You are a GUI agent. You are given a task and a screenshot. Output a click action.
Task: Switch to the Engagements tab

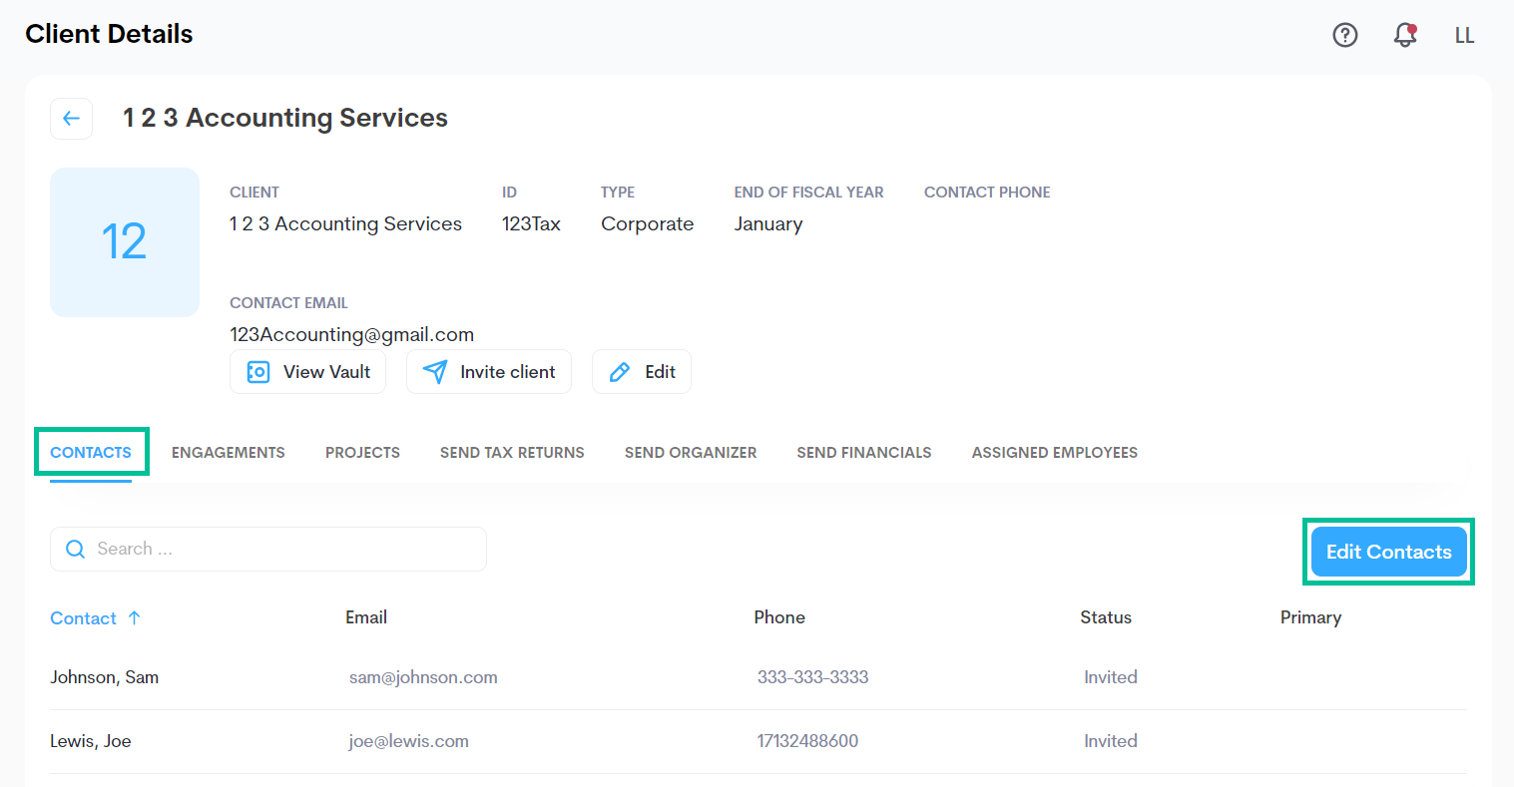click(x=228, y=453)
